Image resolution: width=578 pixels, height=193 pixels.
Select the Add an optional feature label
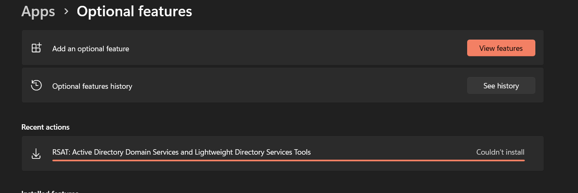[91, 49]
